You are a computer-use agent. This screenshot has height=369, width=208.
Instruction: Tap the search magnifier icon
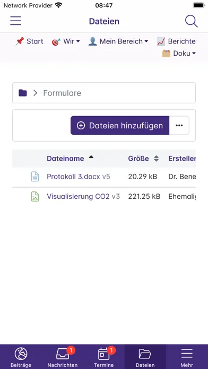click(191, 21)
